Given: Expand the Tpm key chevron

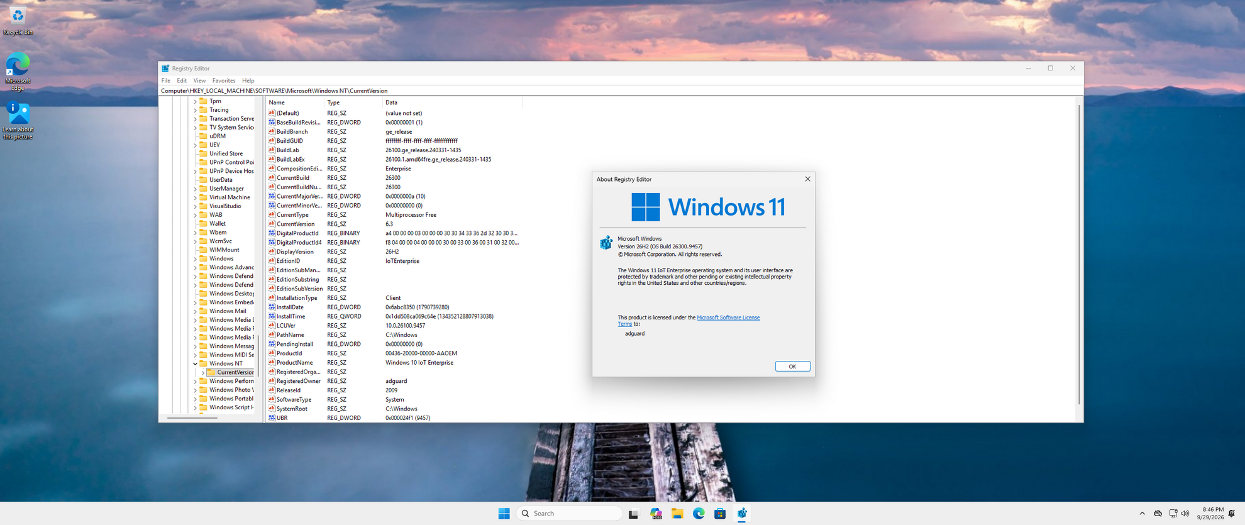Looking at the screenshot, I should (195, 101).
